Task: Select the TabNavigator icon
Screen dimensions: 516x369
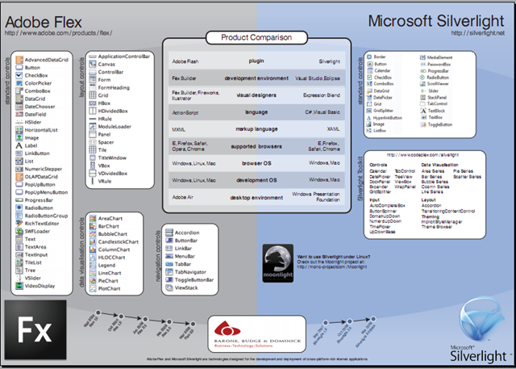Action: pos(169,272)
